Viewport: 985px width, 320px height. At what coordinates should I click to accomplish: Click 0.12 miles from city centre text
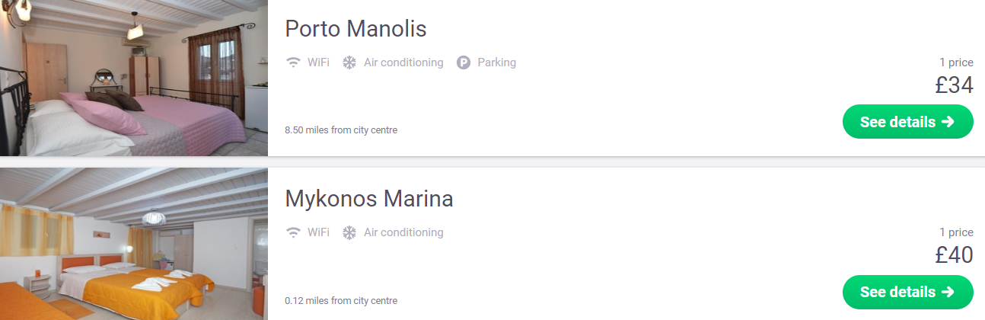click(341, 300)
